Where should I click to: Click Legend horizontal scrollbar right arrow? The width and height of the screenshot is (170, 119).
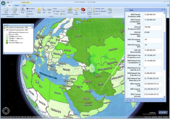point(32,53)
